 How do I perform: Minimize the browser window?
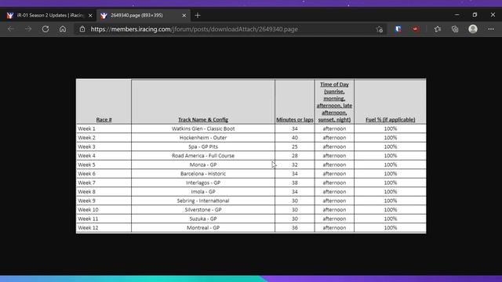(x=457, y=15)
